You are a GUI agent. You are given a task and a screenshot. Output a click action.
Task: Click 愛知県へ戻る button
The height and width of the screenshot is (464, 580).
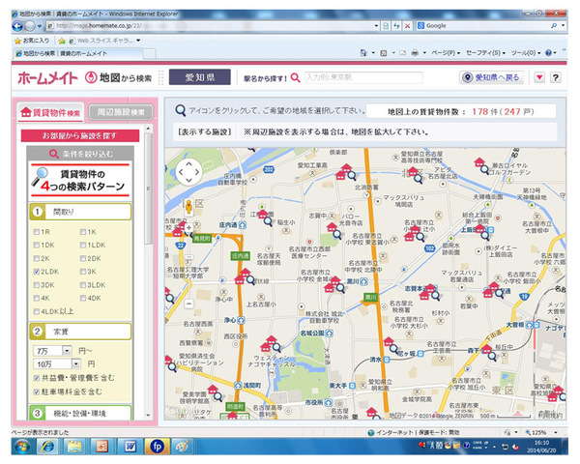point(492,77)
